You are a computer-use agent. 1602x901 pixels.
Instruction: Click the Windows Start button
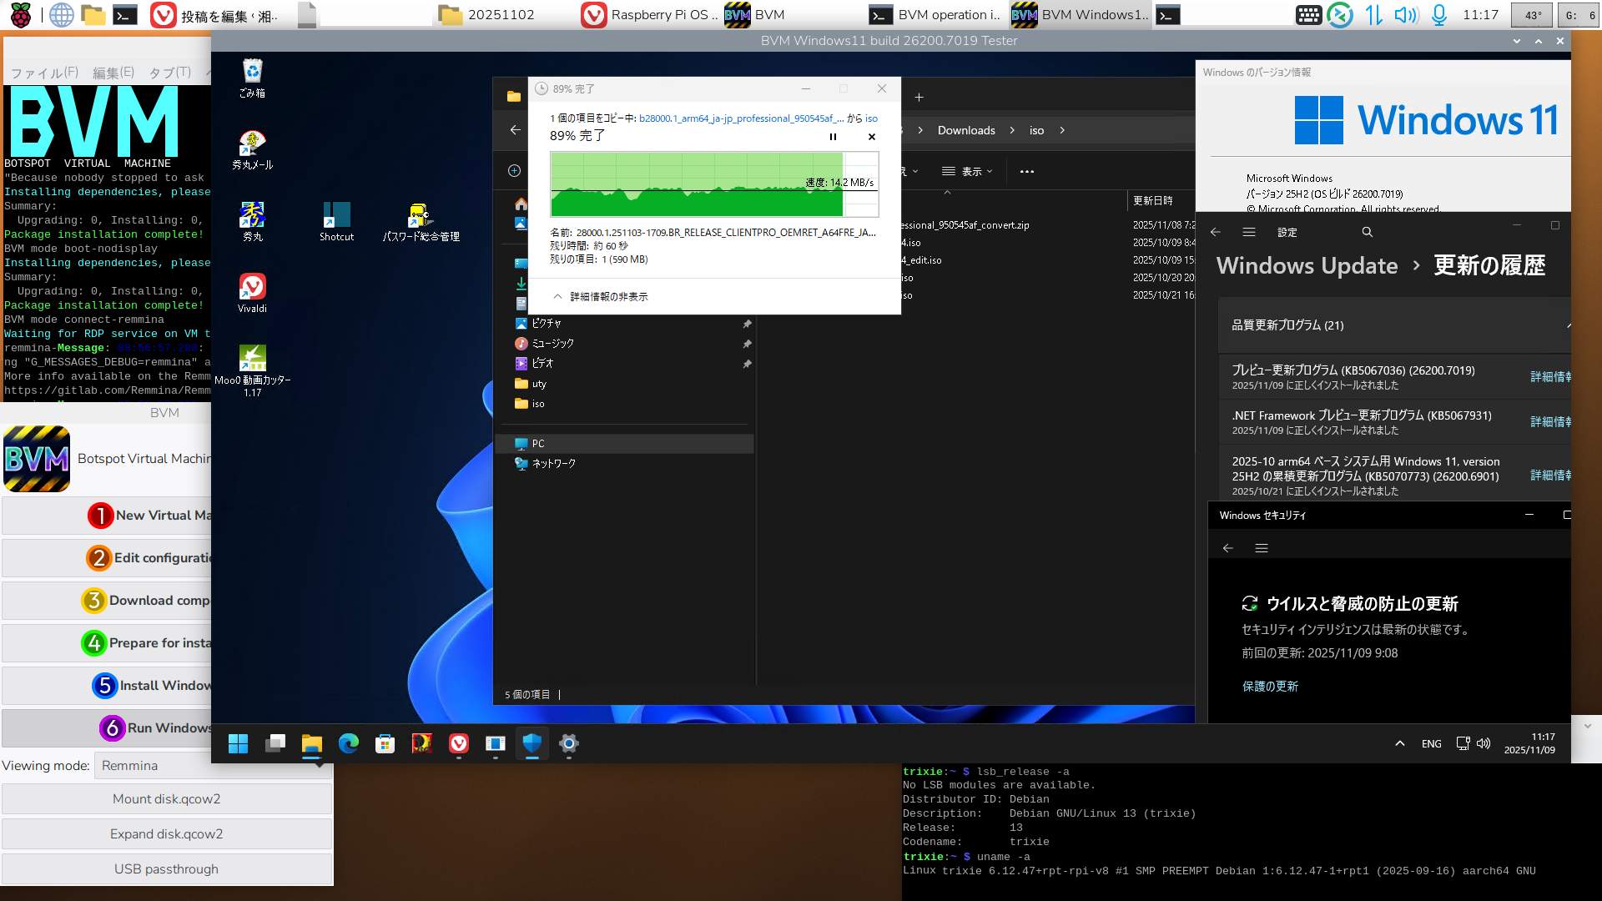[238, 743]
